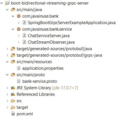119x117 pixels.
Task: Click the Referenced Libraries icon
Action: coord(13,94)
